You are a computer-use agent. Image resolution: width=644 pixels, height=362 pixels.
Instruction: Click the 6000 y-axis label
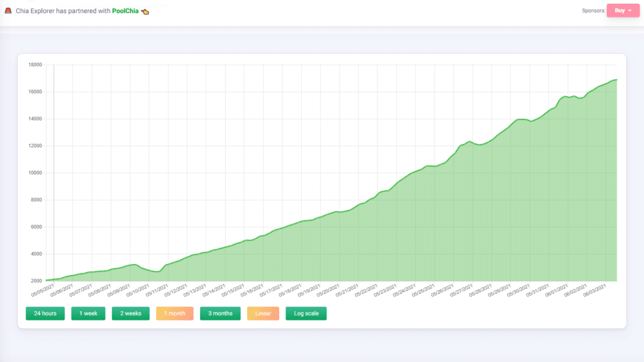click(x=36, y=227)
